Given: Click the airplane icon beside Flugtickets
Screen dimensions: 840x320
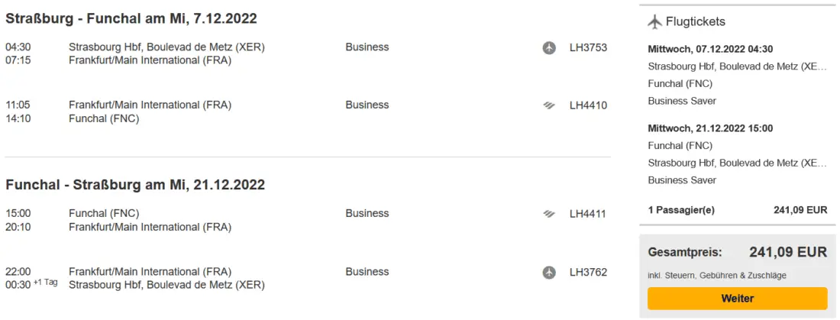Looking at the screenshot, I should point(654,21).
